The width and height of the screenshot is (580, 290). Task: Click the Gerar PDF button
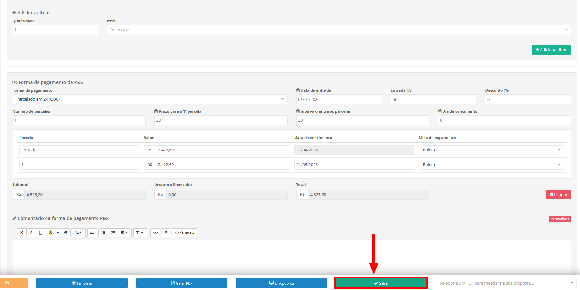pos(181,283)
